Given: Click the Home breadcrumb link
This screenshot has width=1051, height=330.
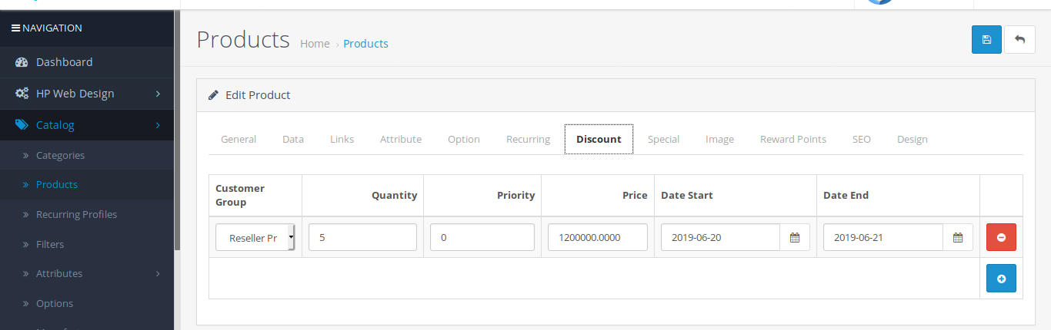Looking at the screenshot, I should [315, 44].
